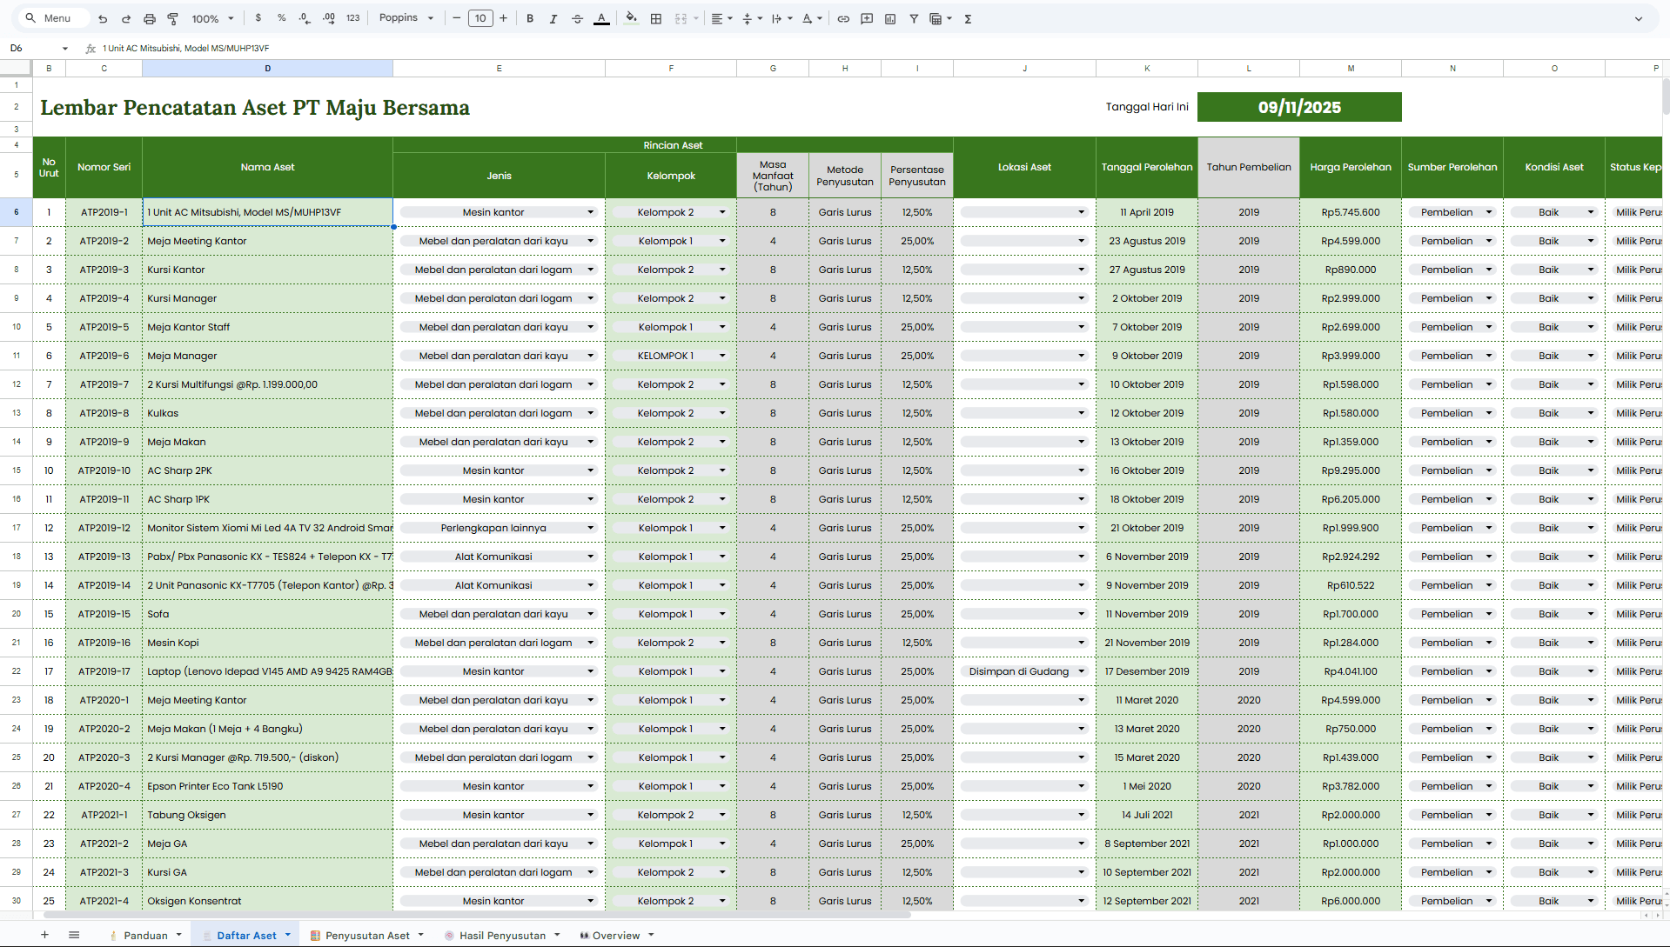
Task: Switch to the Penyusutan Aset sheet tab
Action: tap(366, 936)
